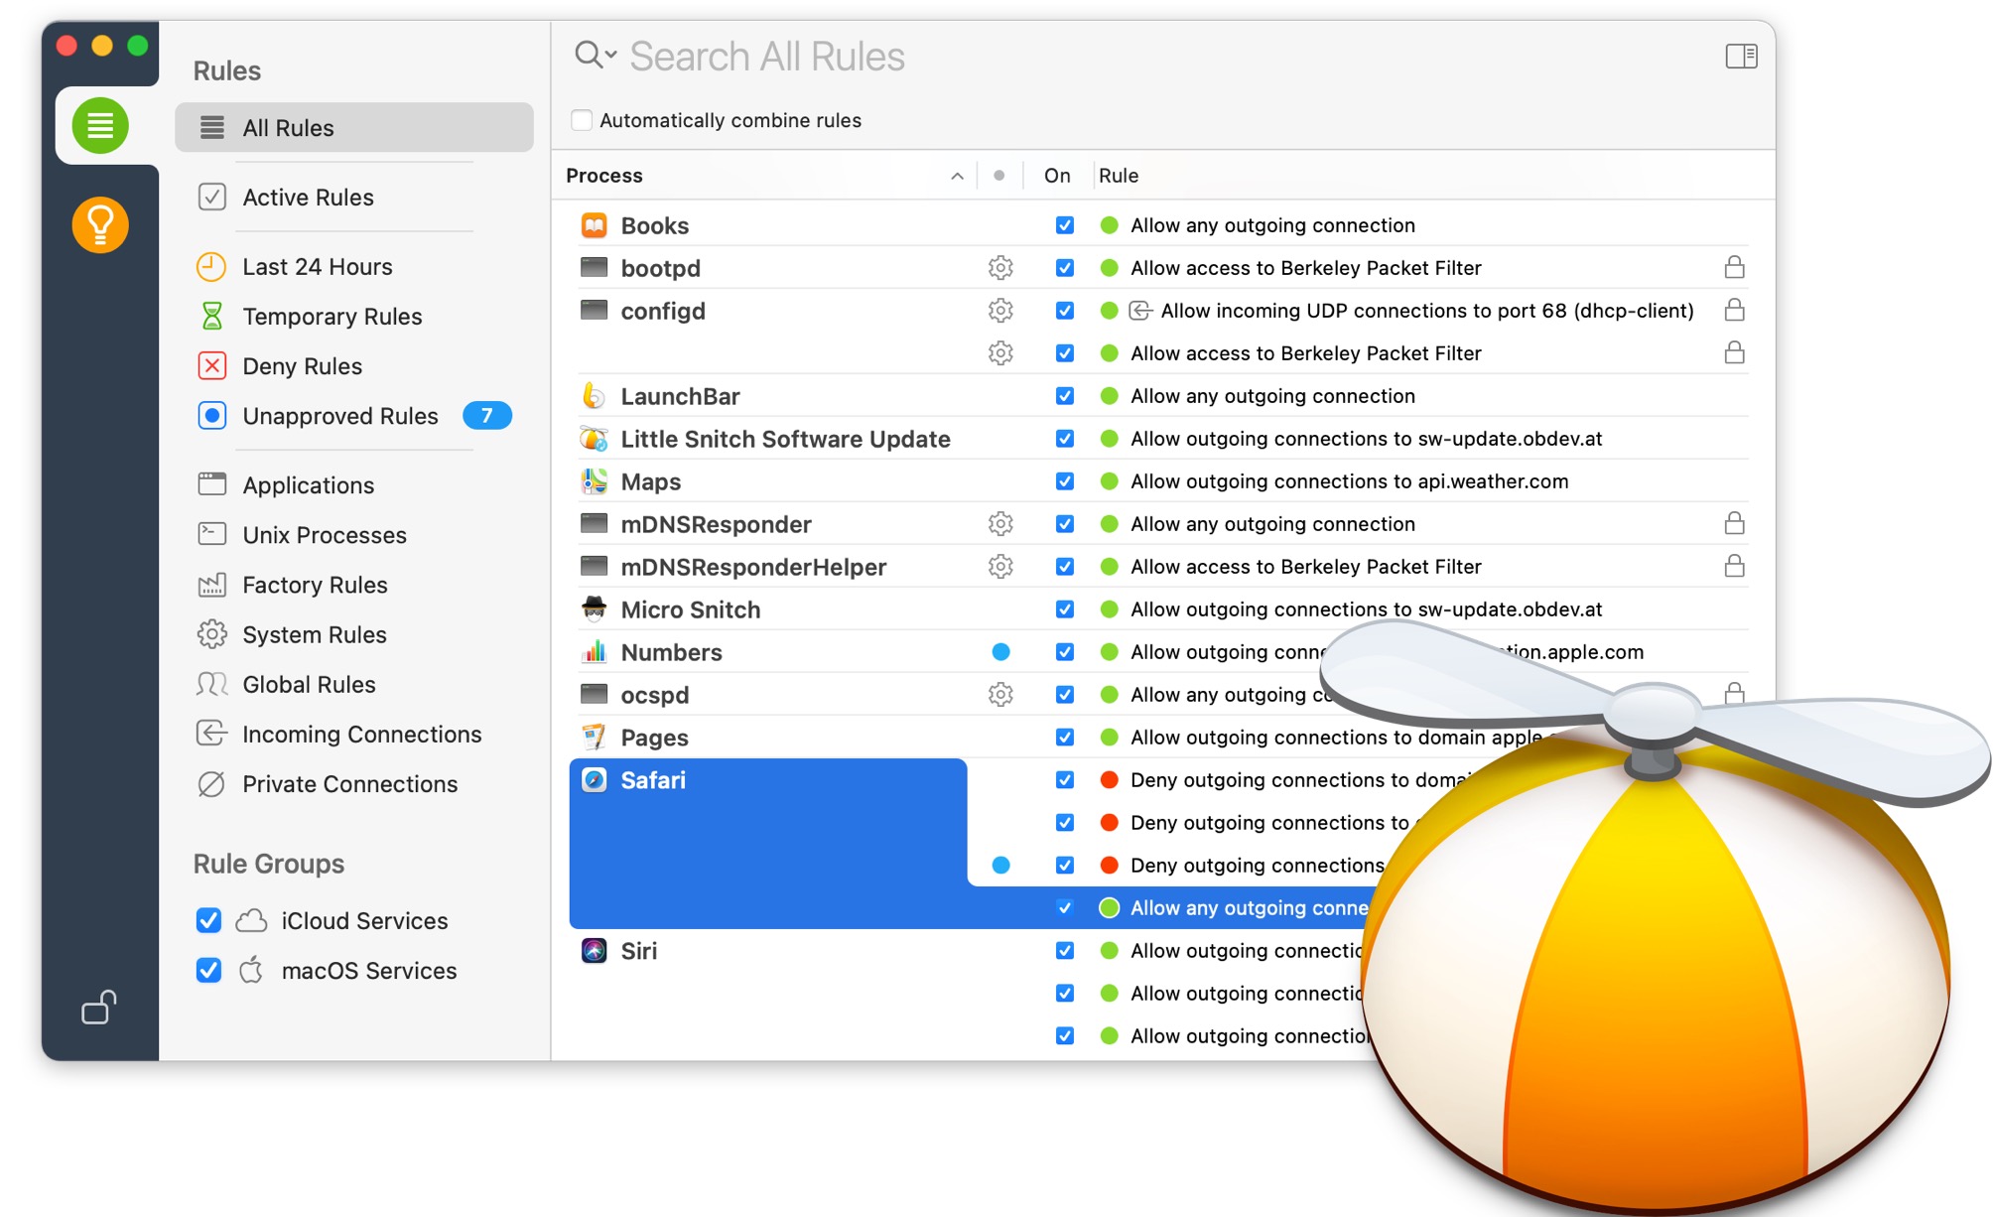Select Incoming Connections in sidebar
Screen dimensions: 1993x1217
(x=361, y=735)
